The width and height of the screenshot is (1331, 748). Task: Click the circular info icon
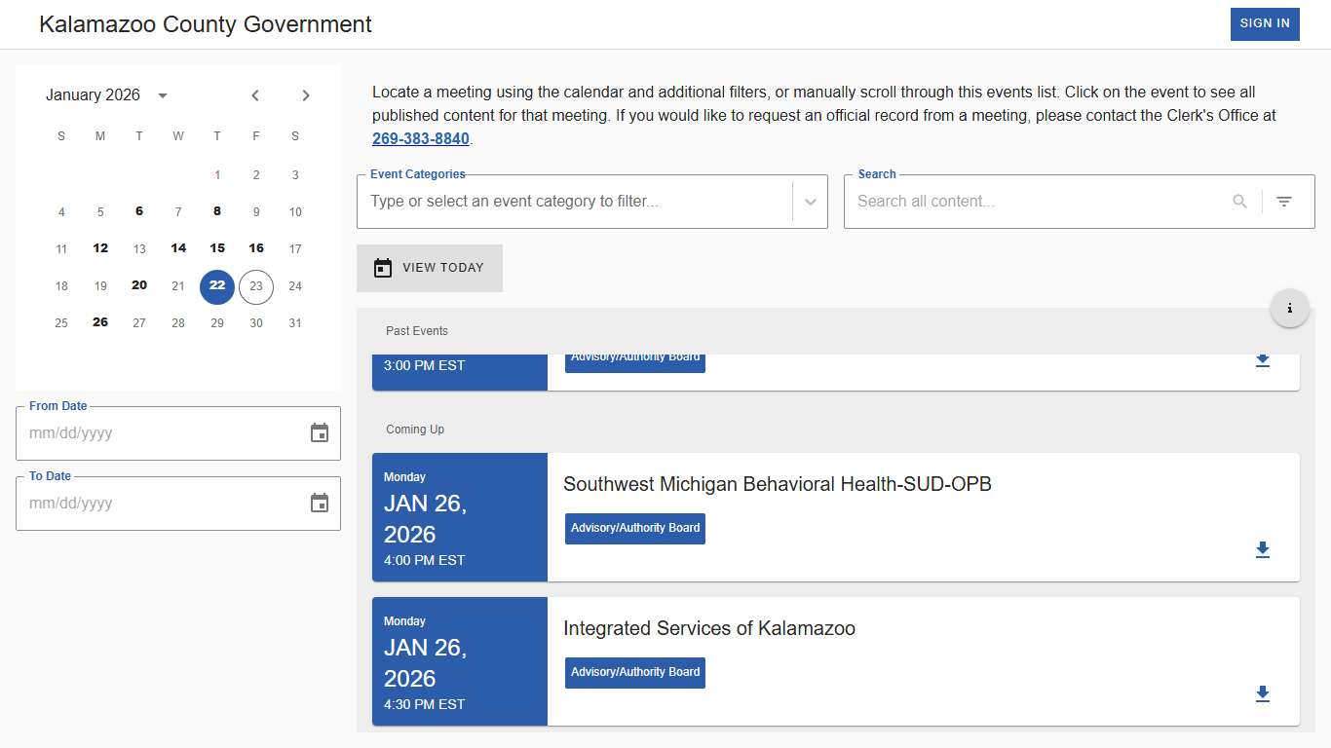pyautogui.click(x=1289, y=307)
